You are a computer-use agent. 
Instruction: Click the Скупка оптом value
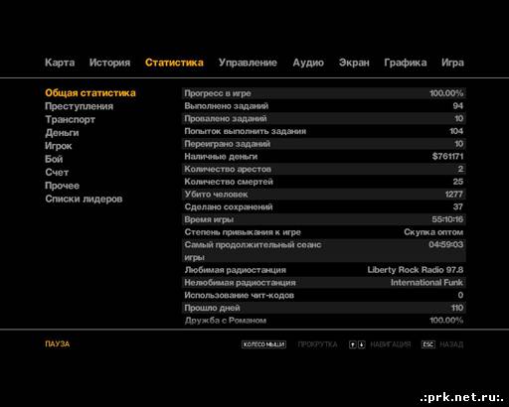click(433, 232)
